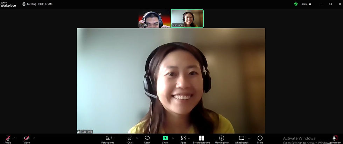Show Meeting info

click(222, 139)
